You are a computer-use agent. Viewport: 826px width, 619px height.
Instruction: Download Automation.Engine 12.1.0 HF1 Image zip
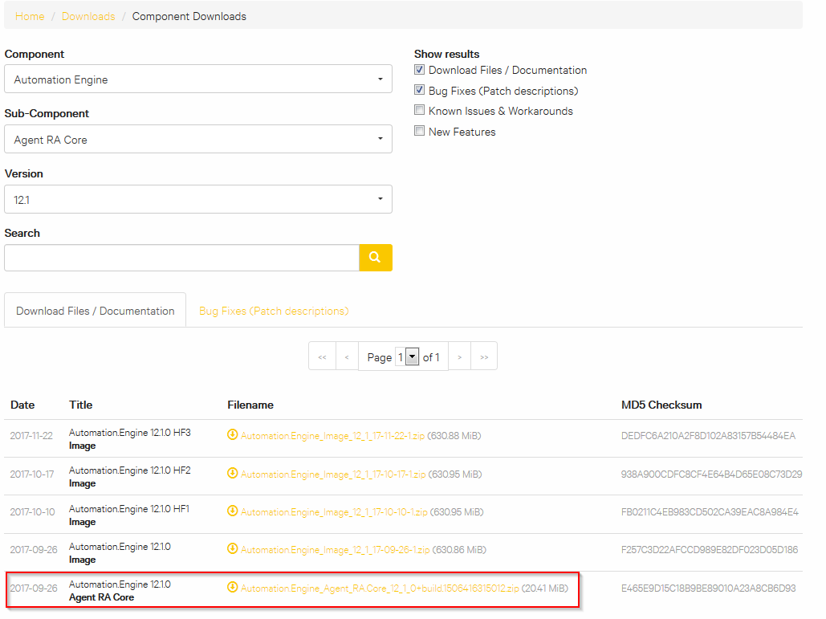[353, 511]
